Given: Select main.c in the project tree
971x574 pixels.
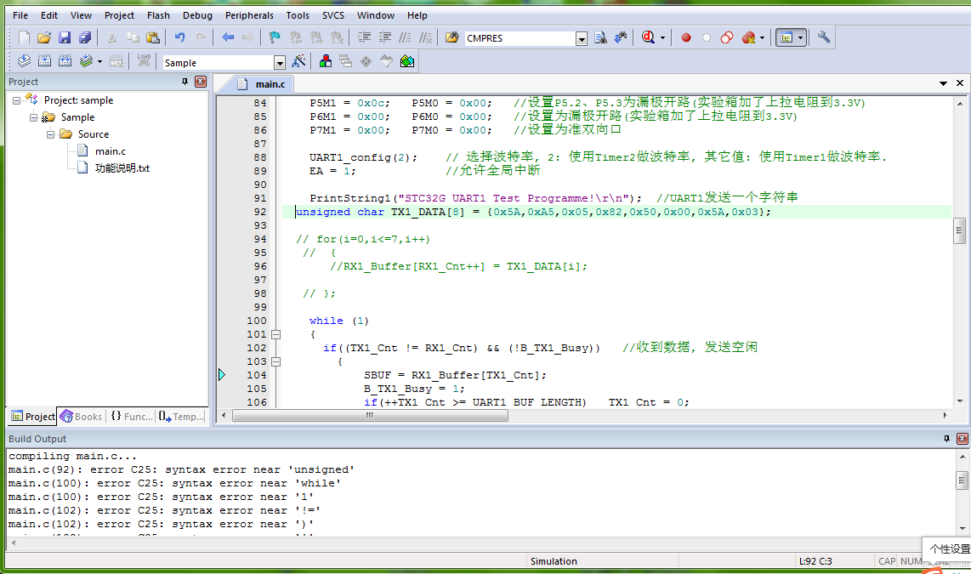Looking at the screenshot, I should click(x=111, y=151).
